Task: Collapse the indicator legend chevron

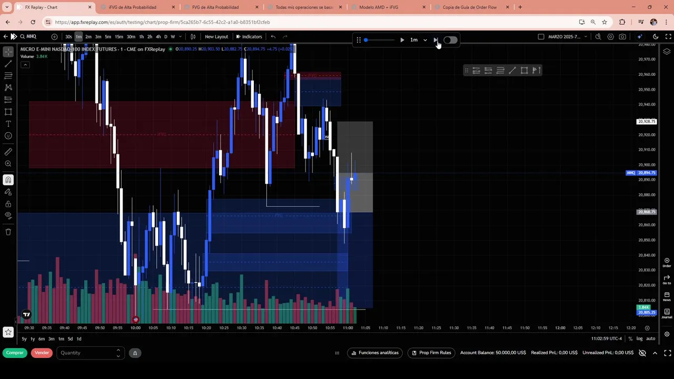Action: click(25, 65)
